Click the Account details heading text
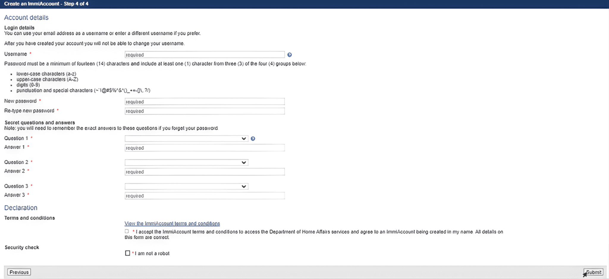The height and width of the screenshot is (279, 609). click(26, 18)
